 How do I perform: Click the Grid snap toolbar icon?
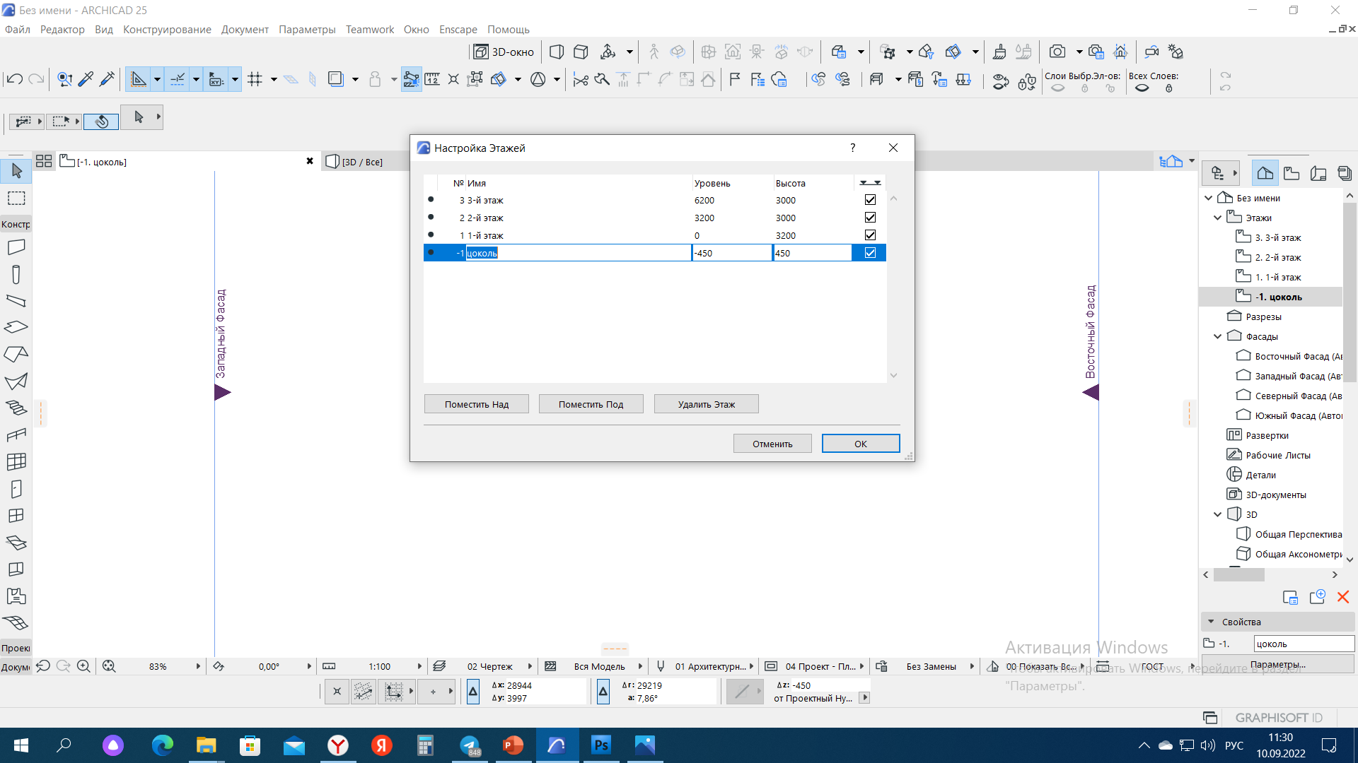pyautogui.click(x=255, y=79)
